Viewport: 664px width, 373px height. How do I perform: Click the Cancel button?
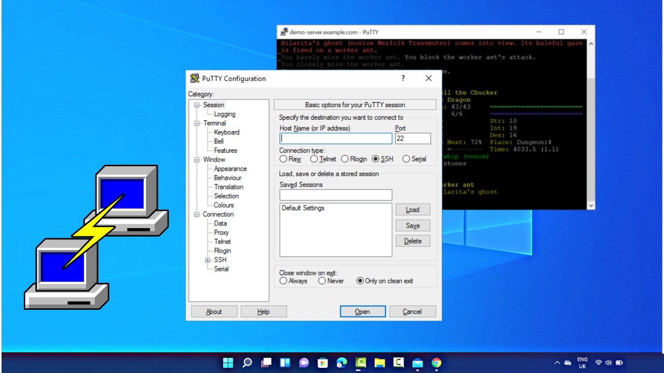click(x=412, y=311)
